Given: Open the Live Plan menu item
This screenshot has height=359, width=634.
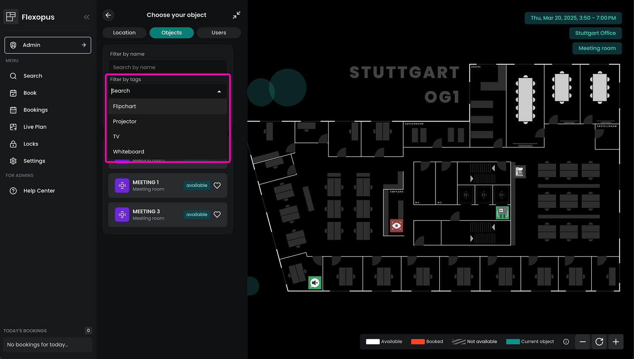Looking at the screenshot, I should (x=35, y=127).
